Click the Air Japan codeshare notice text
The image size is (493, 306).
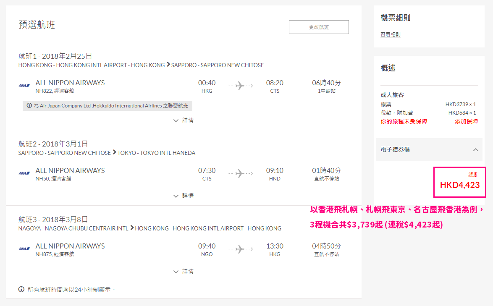coord(111,105)
